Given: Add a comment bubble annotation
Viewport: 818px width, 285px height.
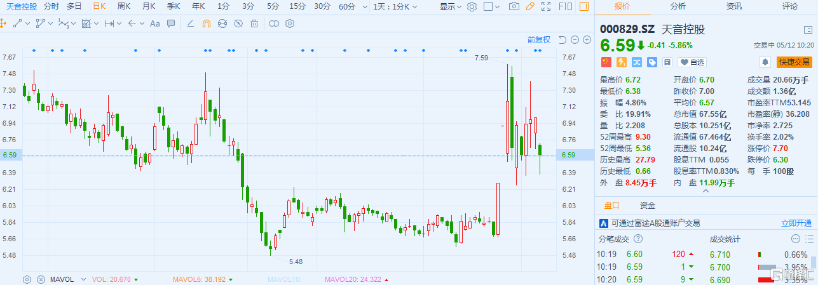Looking at the screenshot, I should point(171,23).
